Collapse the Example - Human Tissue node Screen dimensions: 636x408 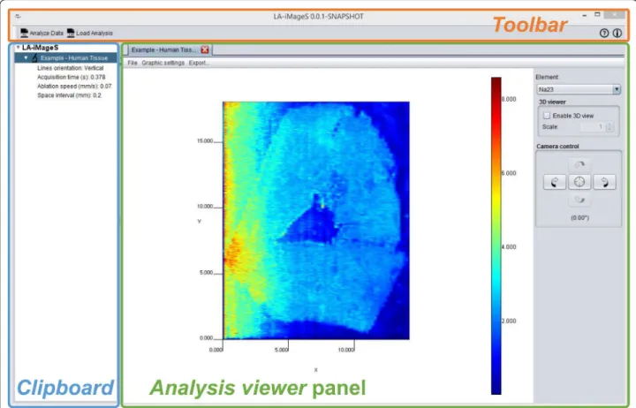(26, 58)
